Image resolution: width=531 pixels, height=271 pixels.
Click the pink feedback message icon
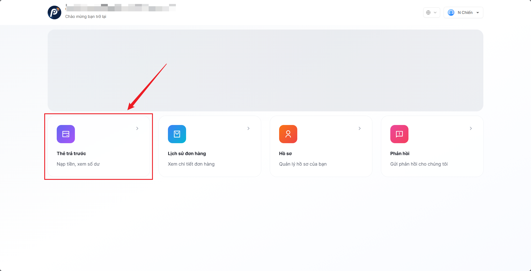tap(399, 134)
